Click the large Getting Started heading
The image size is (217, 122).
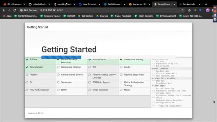(69, 49)
